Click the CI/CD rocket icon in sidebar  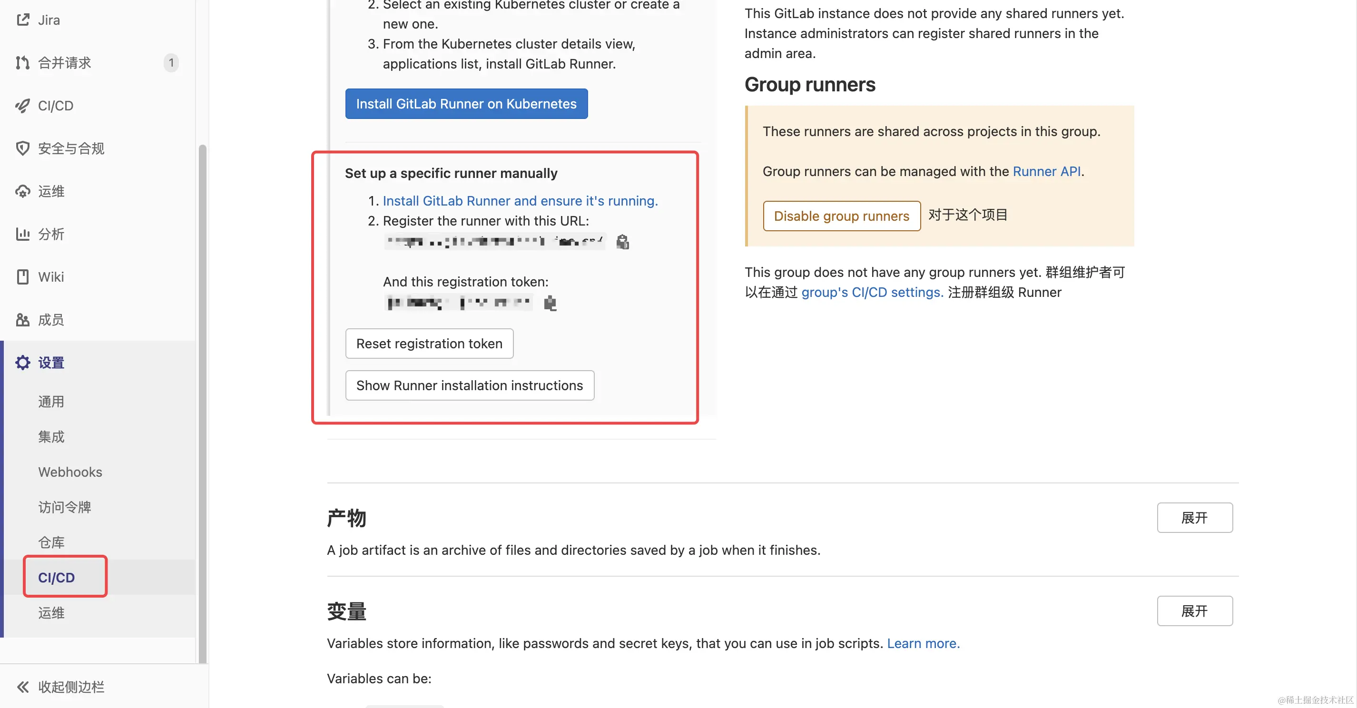pos(23,106)
